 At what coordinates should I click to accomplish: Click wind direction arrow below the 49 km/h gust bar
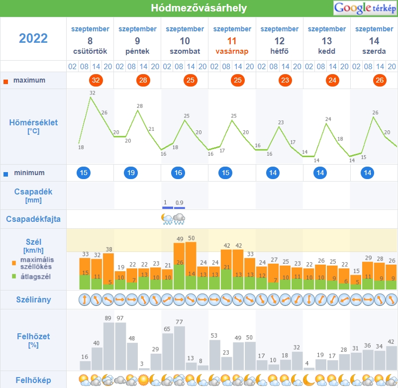[179, 299]
